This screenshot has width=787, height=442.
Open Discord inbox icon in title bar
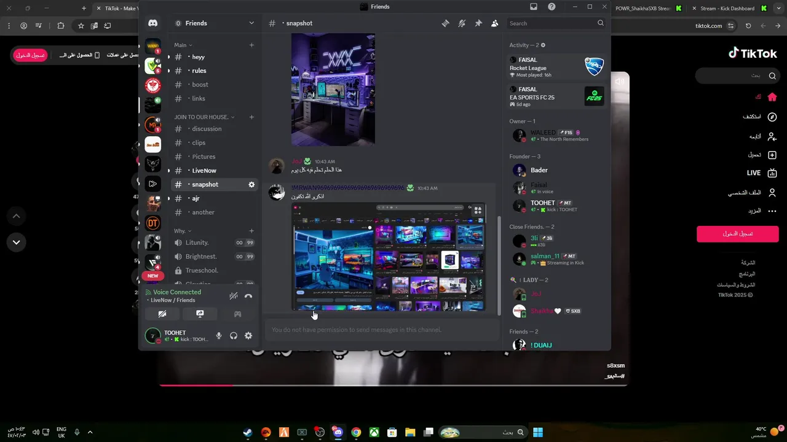[534, 7]
